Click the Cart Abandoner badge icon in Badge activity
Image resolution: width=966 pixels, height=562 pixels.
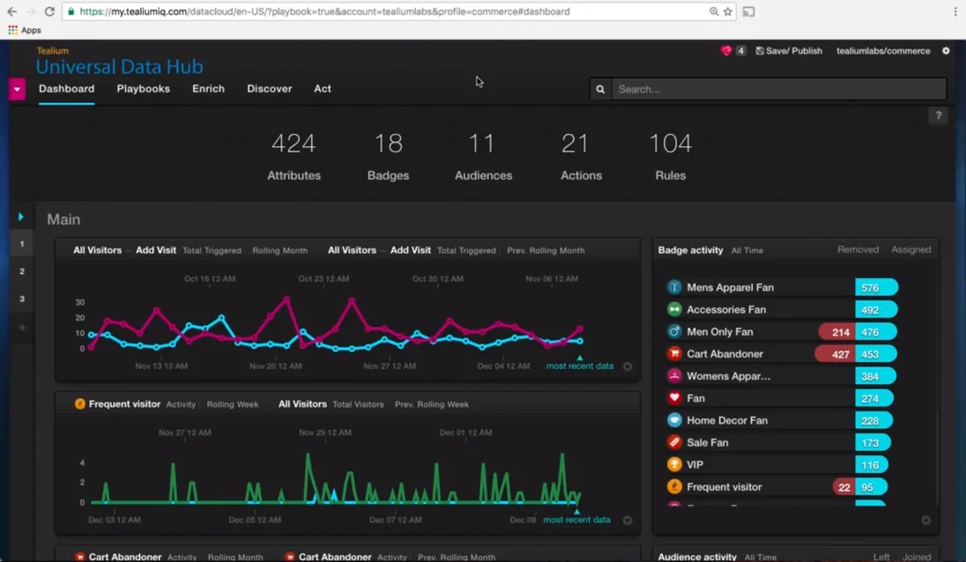pos(674,353)
